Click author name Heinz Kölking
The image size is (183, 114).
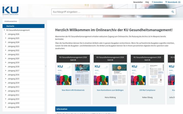coord(110,97)
